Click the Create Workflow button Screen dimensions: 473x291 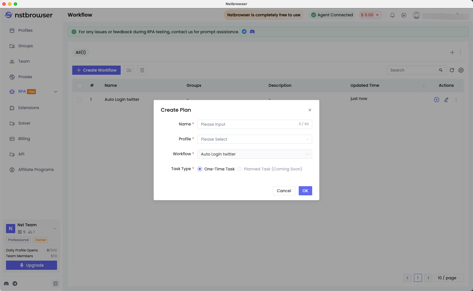tap(96, 70)
